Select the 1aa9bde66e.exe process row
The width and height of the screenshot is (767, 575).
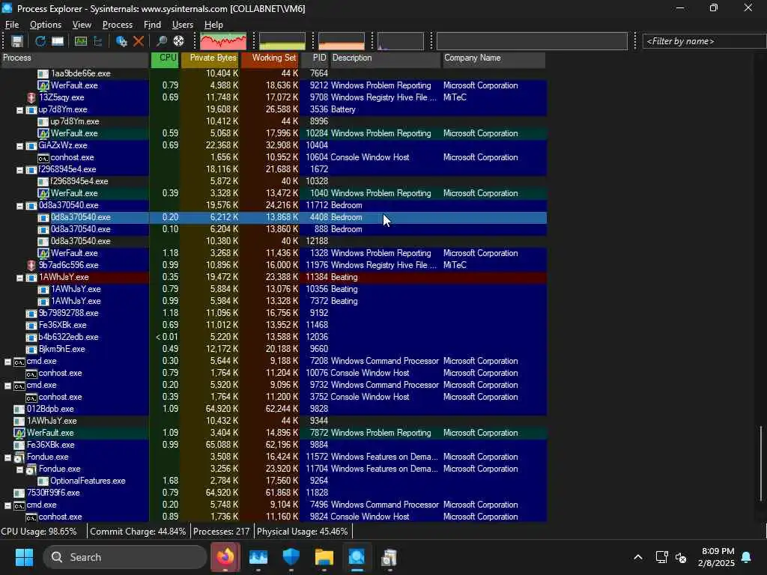pos(273,73)
